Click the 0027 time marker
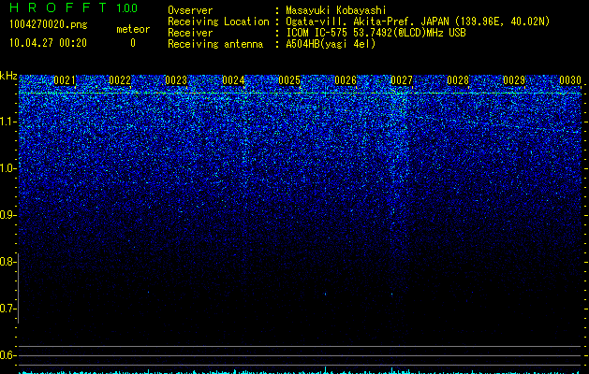Screen dimensions: 589x374 point(402,80)
